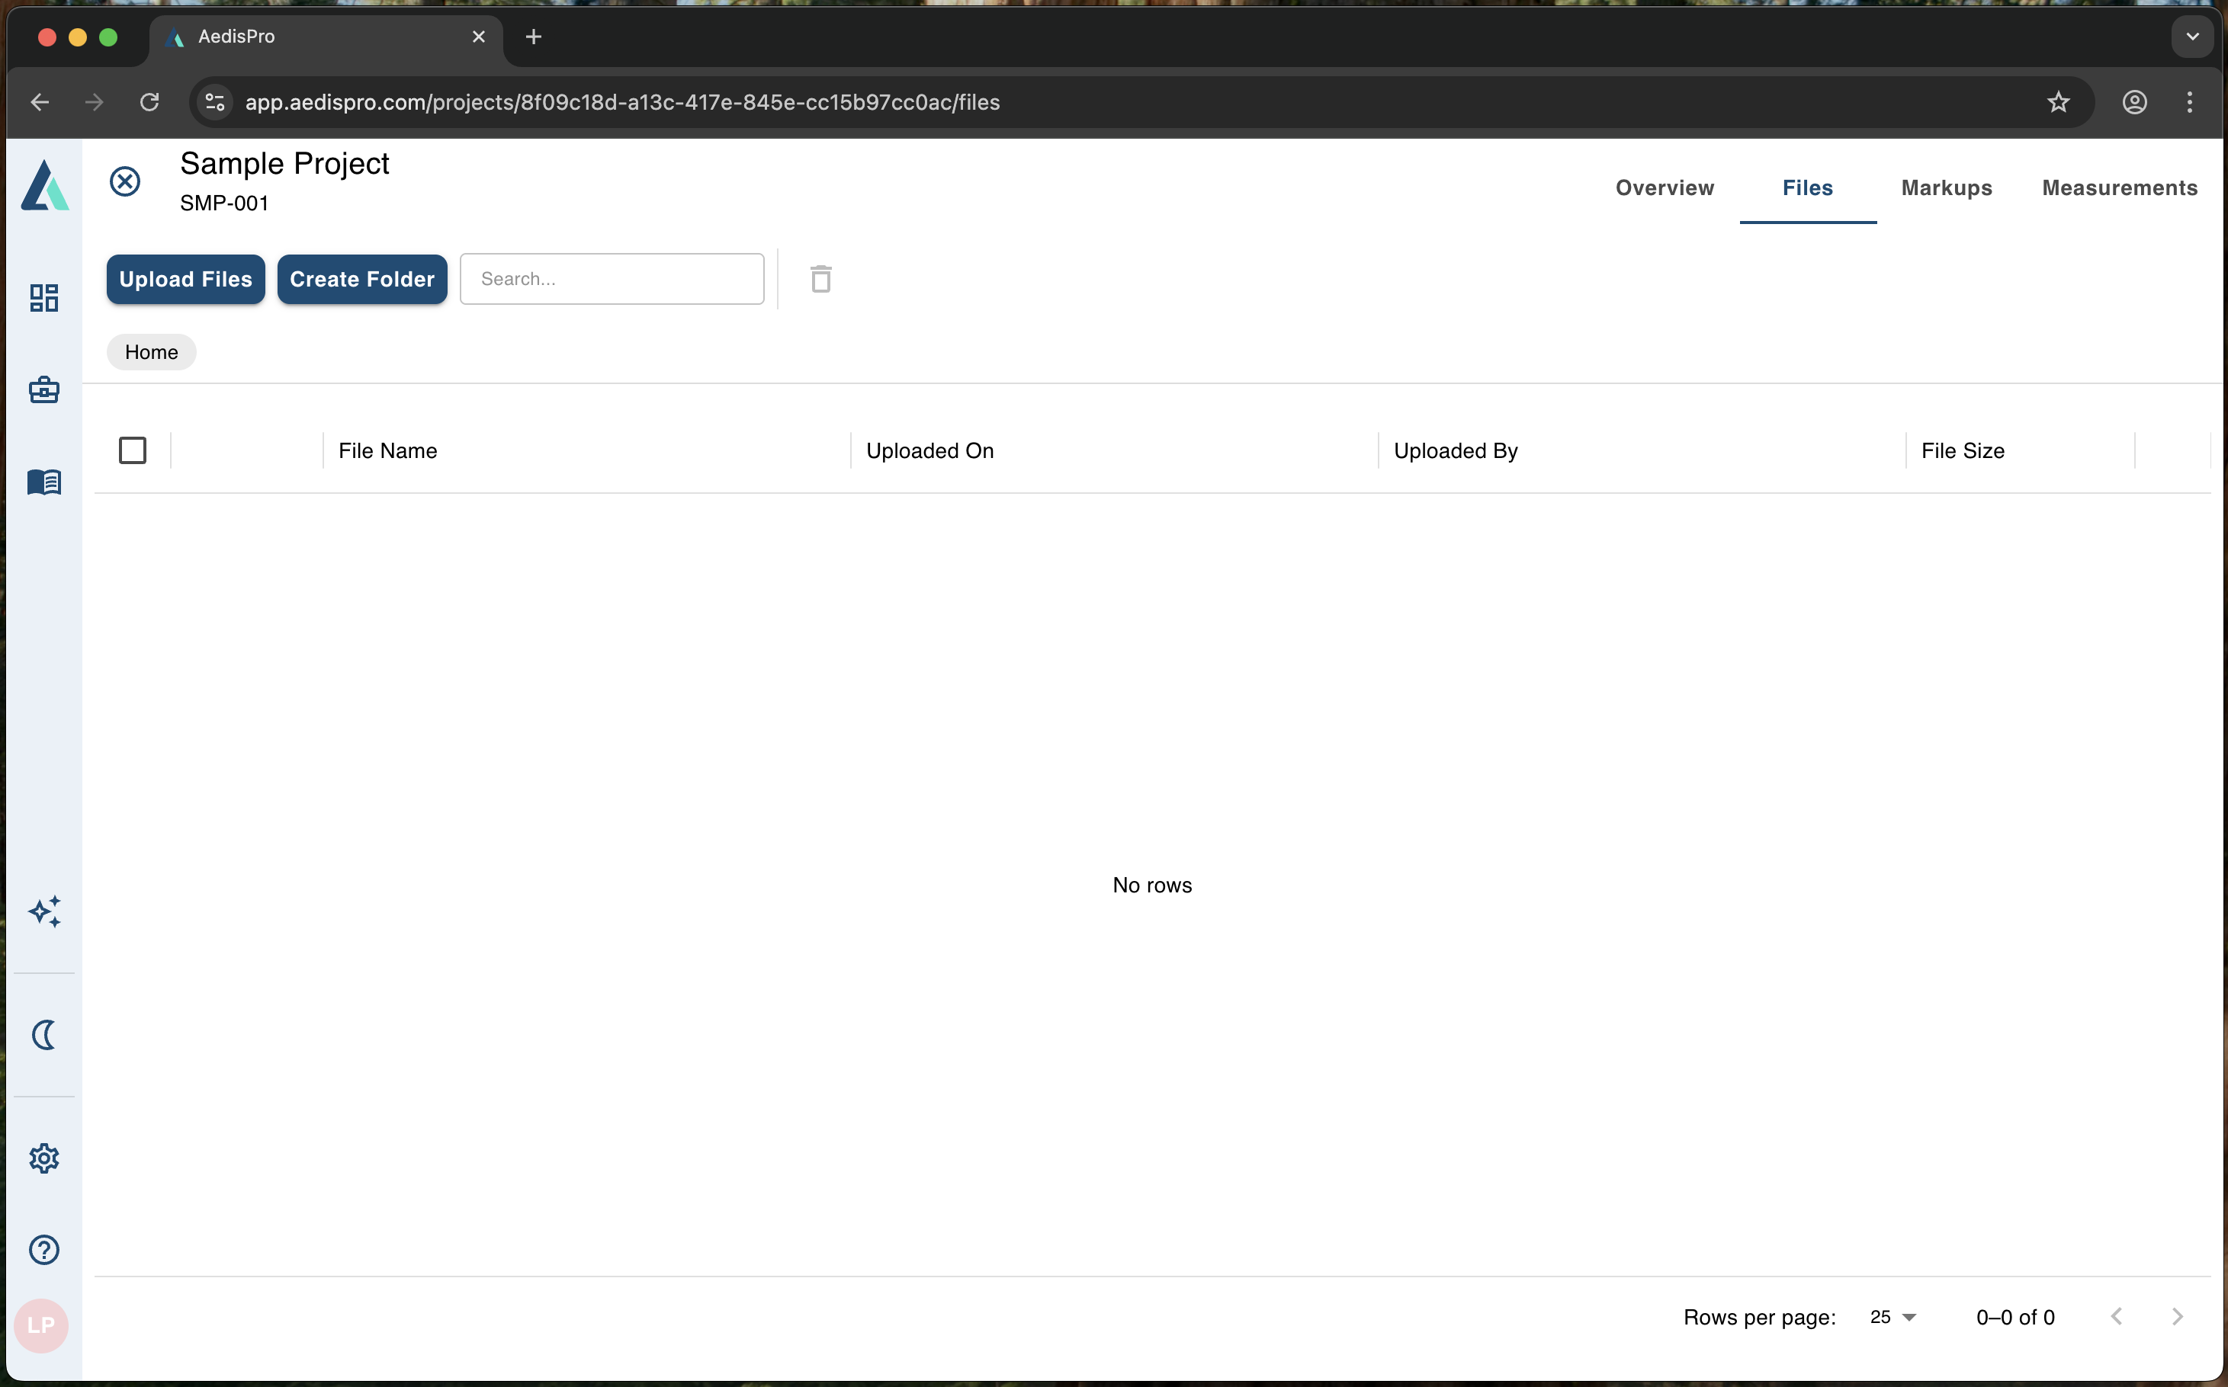
Task: Open the documentation book icon in sidebar
Action: coord(44,482)
